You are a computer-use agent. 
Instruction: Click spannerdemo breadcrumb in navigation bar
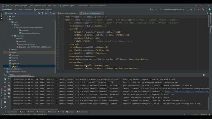tap(7, 10)
